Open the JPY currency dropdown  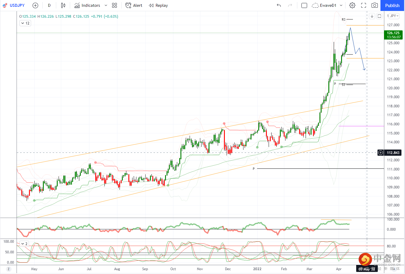click(x=394, y=16)
